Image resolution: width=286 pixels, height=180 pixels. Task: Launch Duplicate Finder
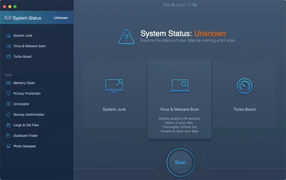click(x=25, y=136)
